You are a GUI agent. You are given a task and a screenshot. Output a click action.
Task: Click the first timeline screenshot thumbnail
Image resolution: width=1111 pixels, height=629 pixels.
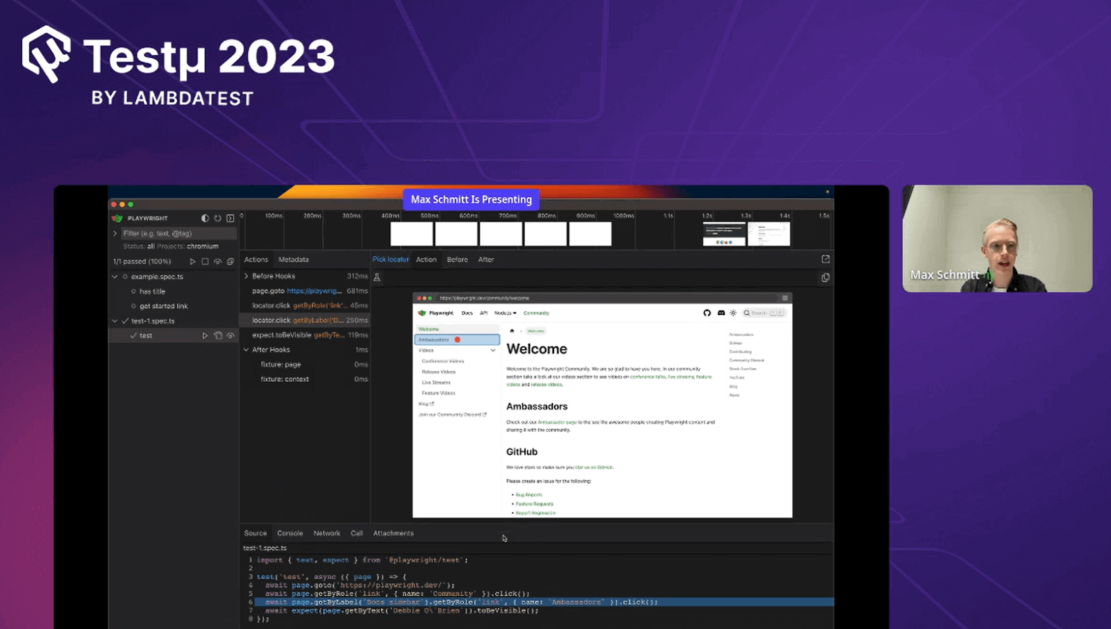point(412,234)
